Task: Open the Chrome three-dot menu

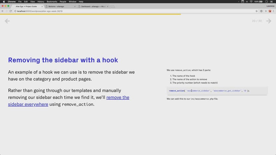Action: (x=274, y=11)
